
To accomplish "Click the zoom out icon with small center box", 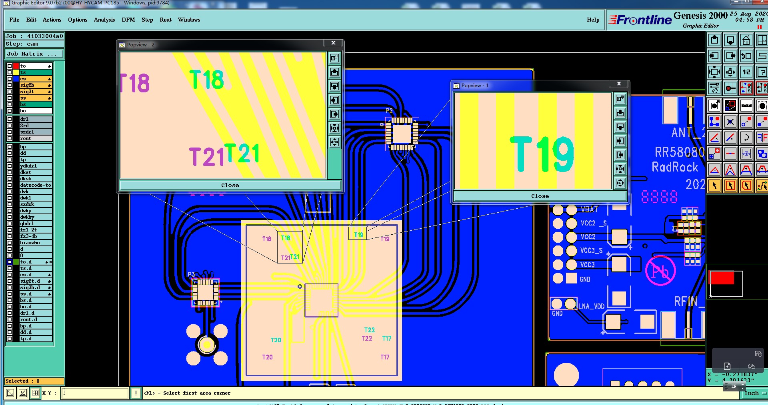I will pyautogui.click(x=730, y=72).
